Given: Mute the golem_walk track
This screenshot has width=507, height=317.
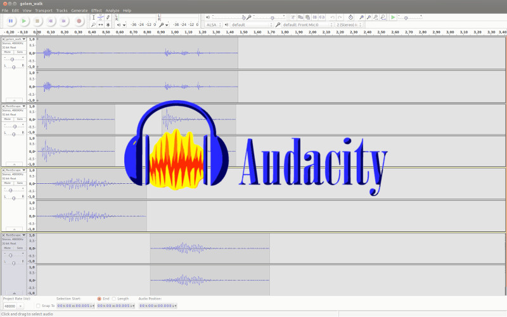Looking at the screenshot, I should pyautogui.click(x=8, y=52).
